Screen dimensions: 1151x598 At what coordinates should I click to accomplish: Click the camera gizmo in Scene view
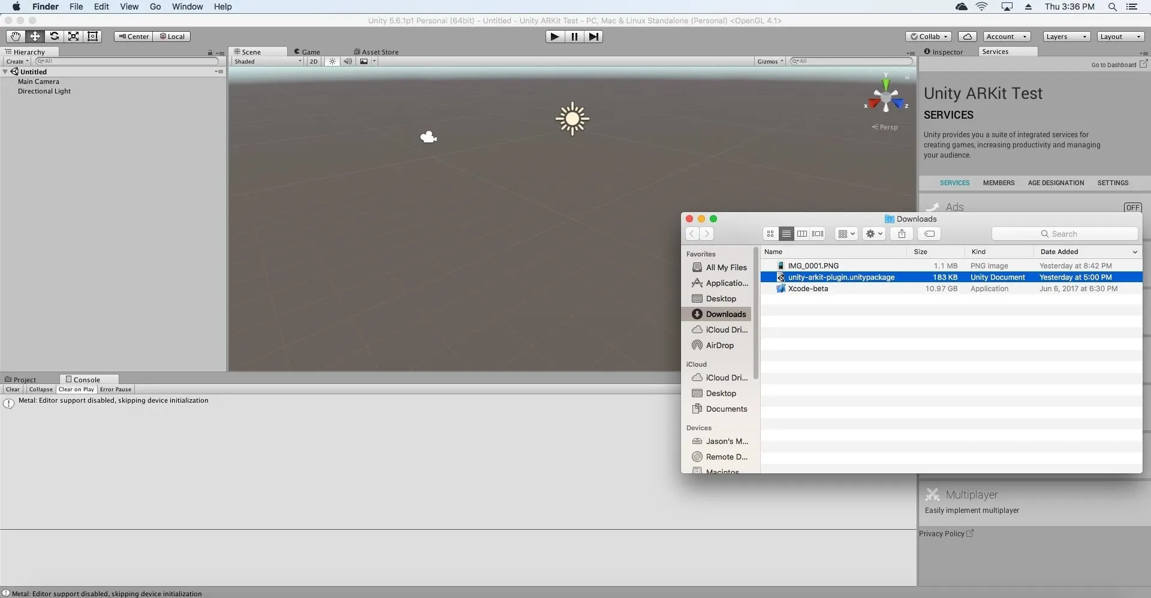[x=428, y=137]
